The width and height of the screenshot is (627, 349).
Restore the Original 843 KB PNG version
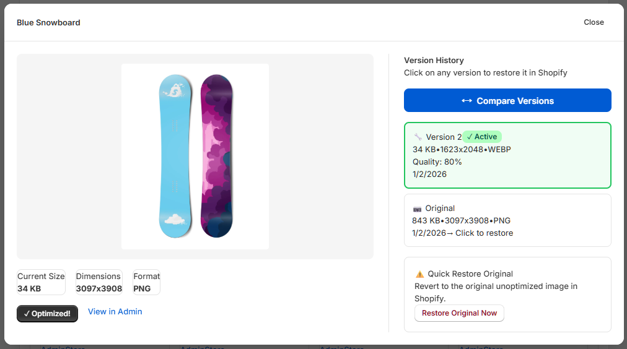point(507,220)
